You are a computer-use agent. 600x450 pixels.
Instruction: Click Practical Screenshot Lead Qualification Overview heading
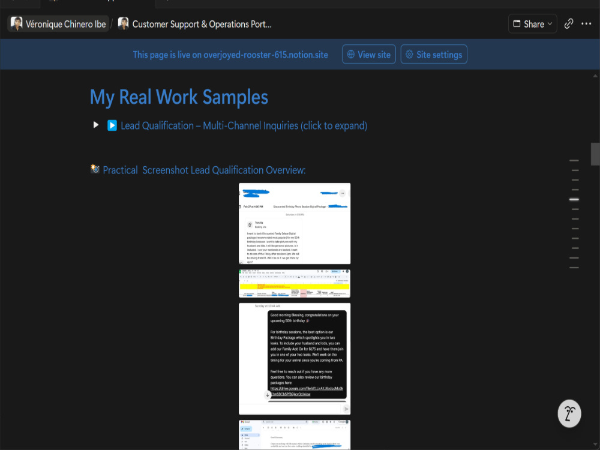204,170
